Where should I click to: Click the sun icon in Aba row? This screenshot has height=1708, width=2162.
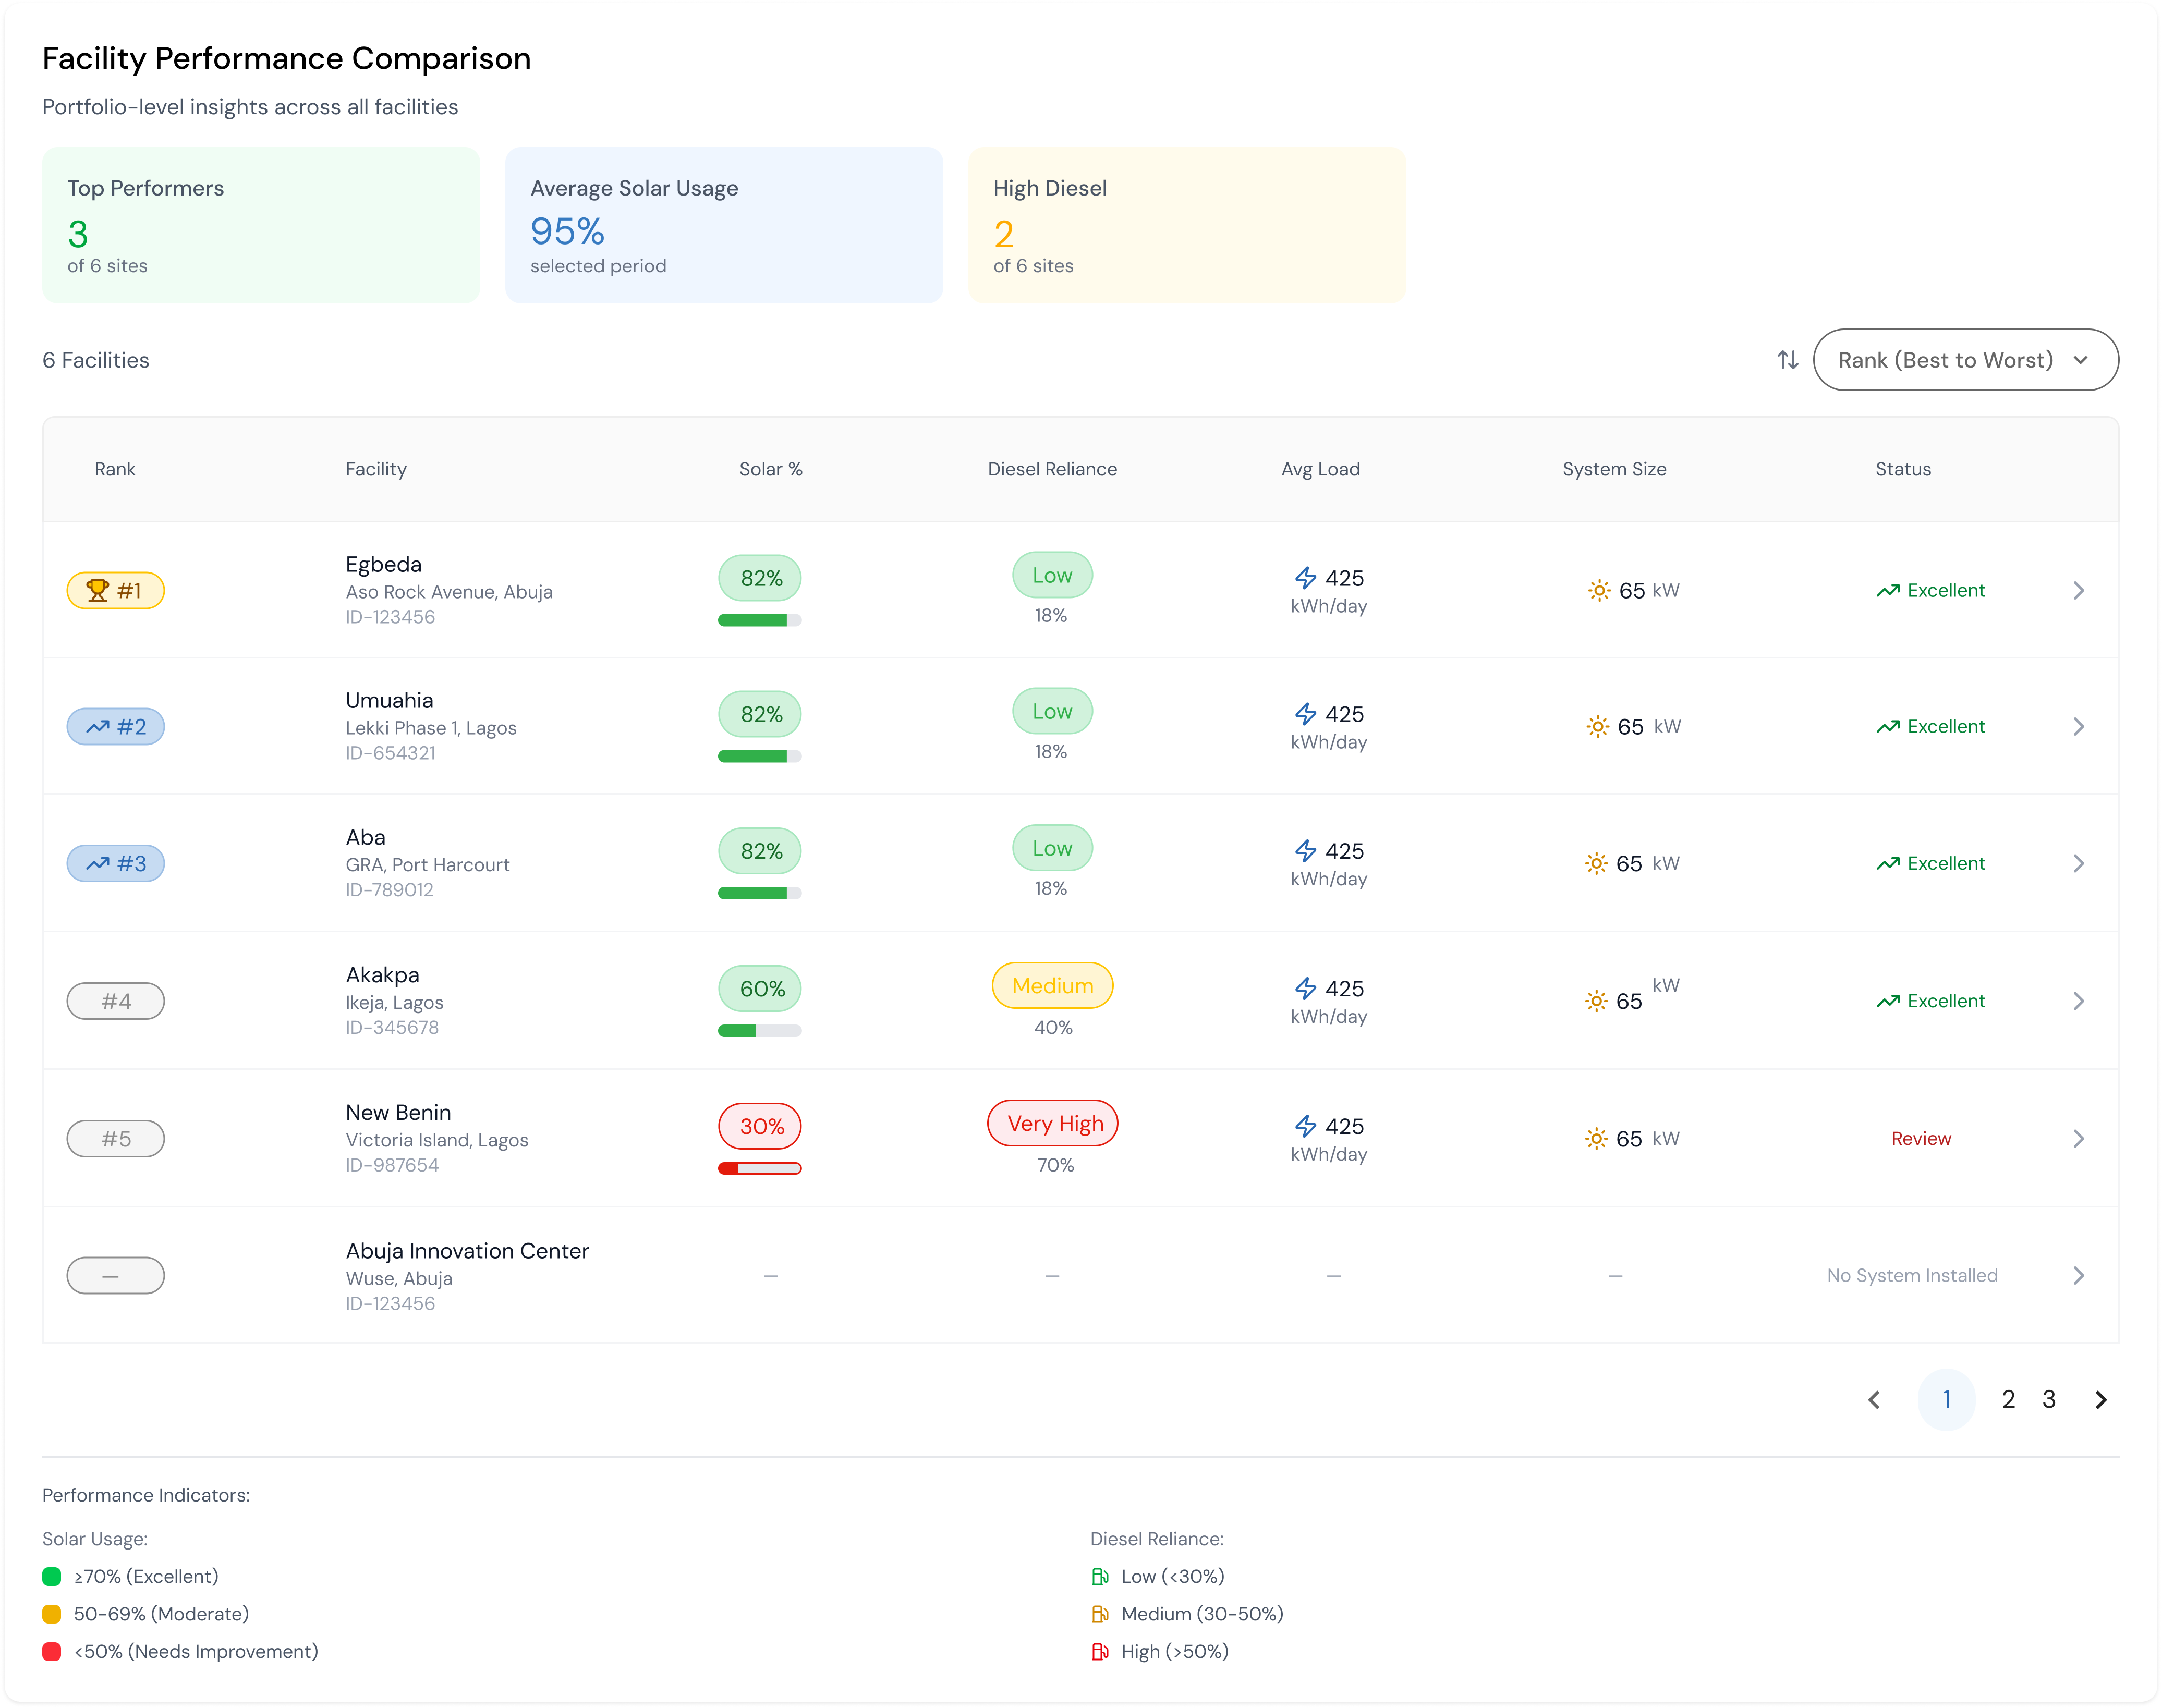1596,864
